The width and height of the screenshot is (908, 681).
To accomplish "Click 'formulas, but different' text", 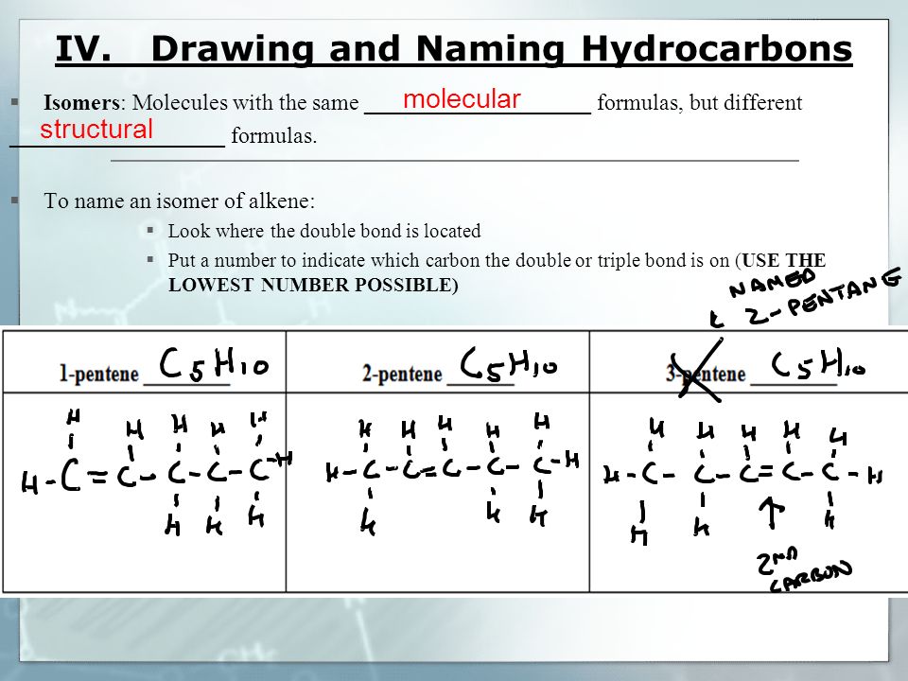I will 700,102.
